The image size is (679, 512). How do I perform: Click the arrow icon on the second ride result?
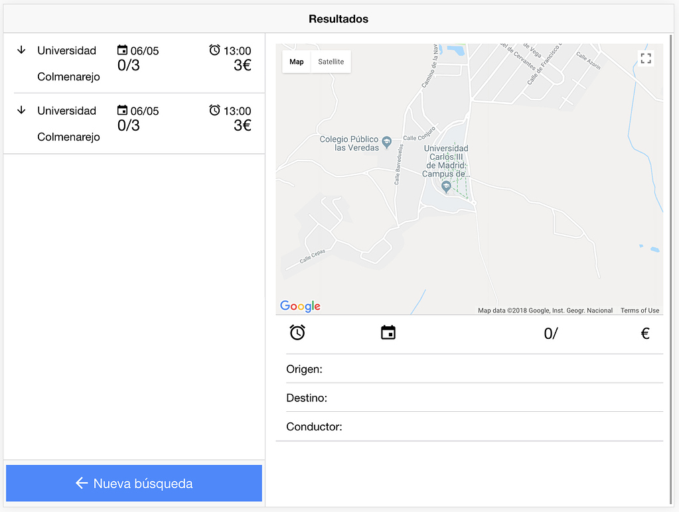pyautogui.click(x=21, y=110)
